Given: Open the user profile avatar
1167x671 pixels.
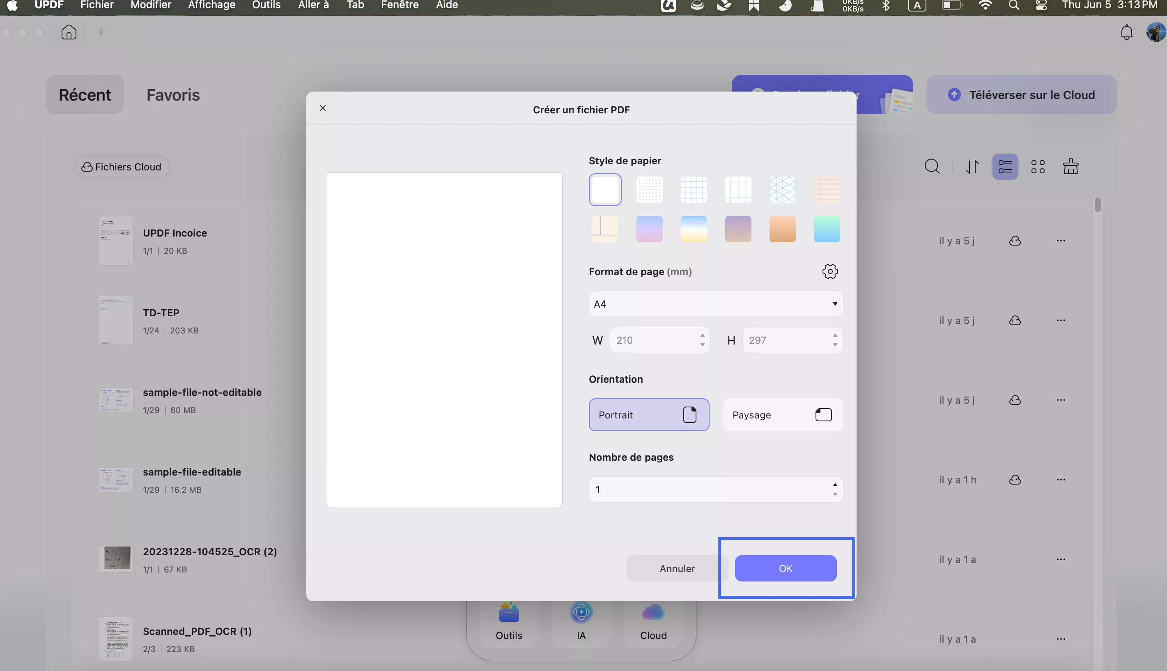Looking at the screenshot, I should tap(1156, 32).
